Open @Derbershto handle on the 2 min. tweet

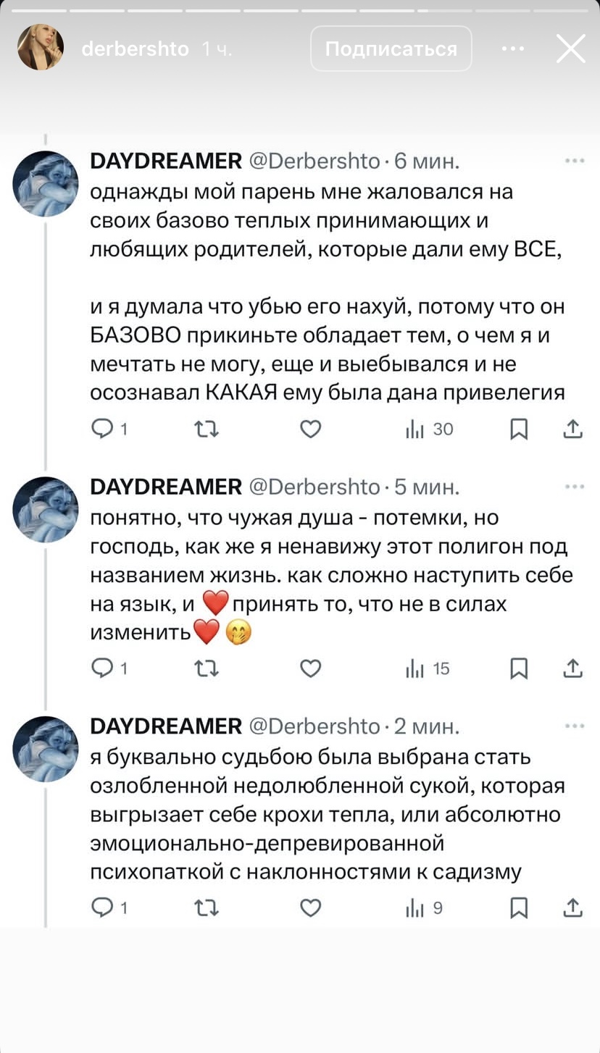pyautogui.click(x=314, y=726)
